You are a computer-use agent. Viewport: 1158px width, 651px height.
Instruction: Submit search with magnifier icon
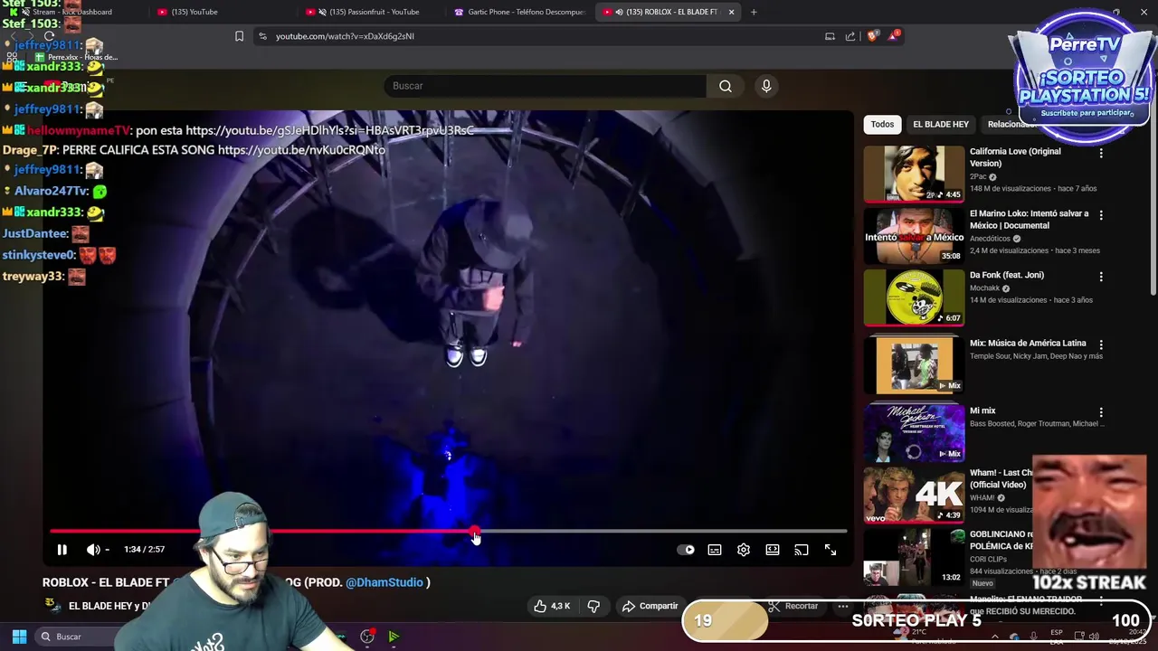(725, 86)
